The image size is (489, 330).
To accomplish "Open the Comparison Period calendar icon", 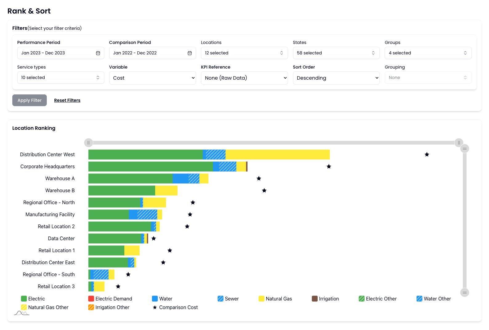I will coord(190,53).
